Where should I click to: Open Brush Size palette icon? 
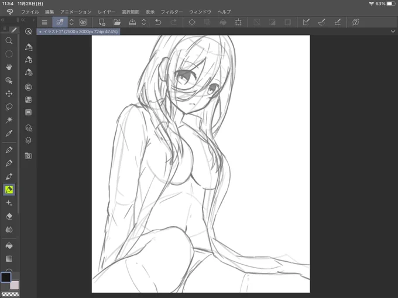pos(29,72)
